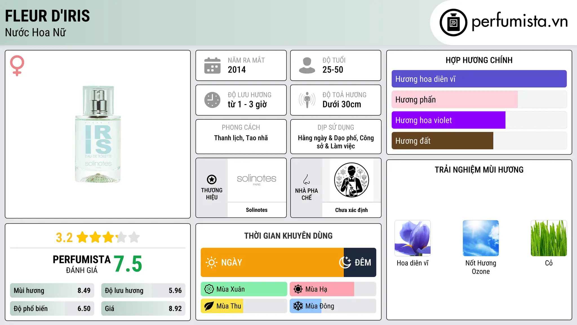Click the perfumer illustration icon
This screenshot has height=325, width=577.
[352, 180]
